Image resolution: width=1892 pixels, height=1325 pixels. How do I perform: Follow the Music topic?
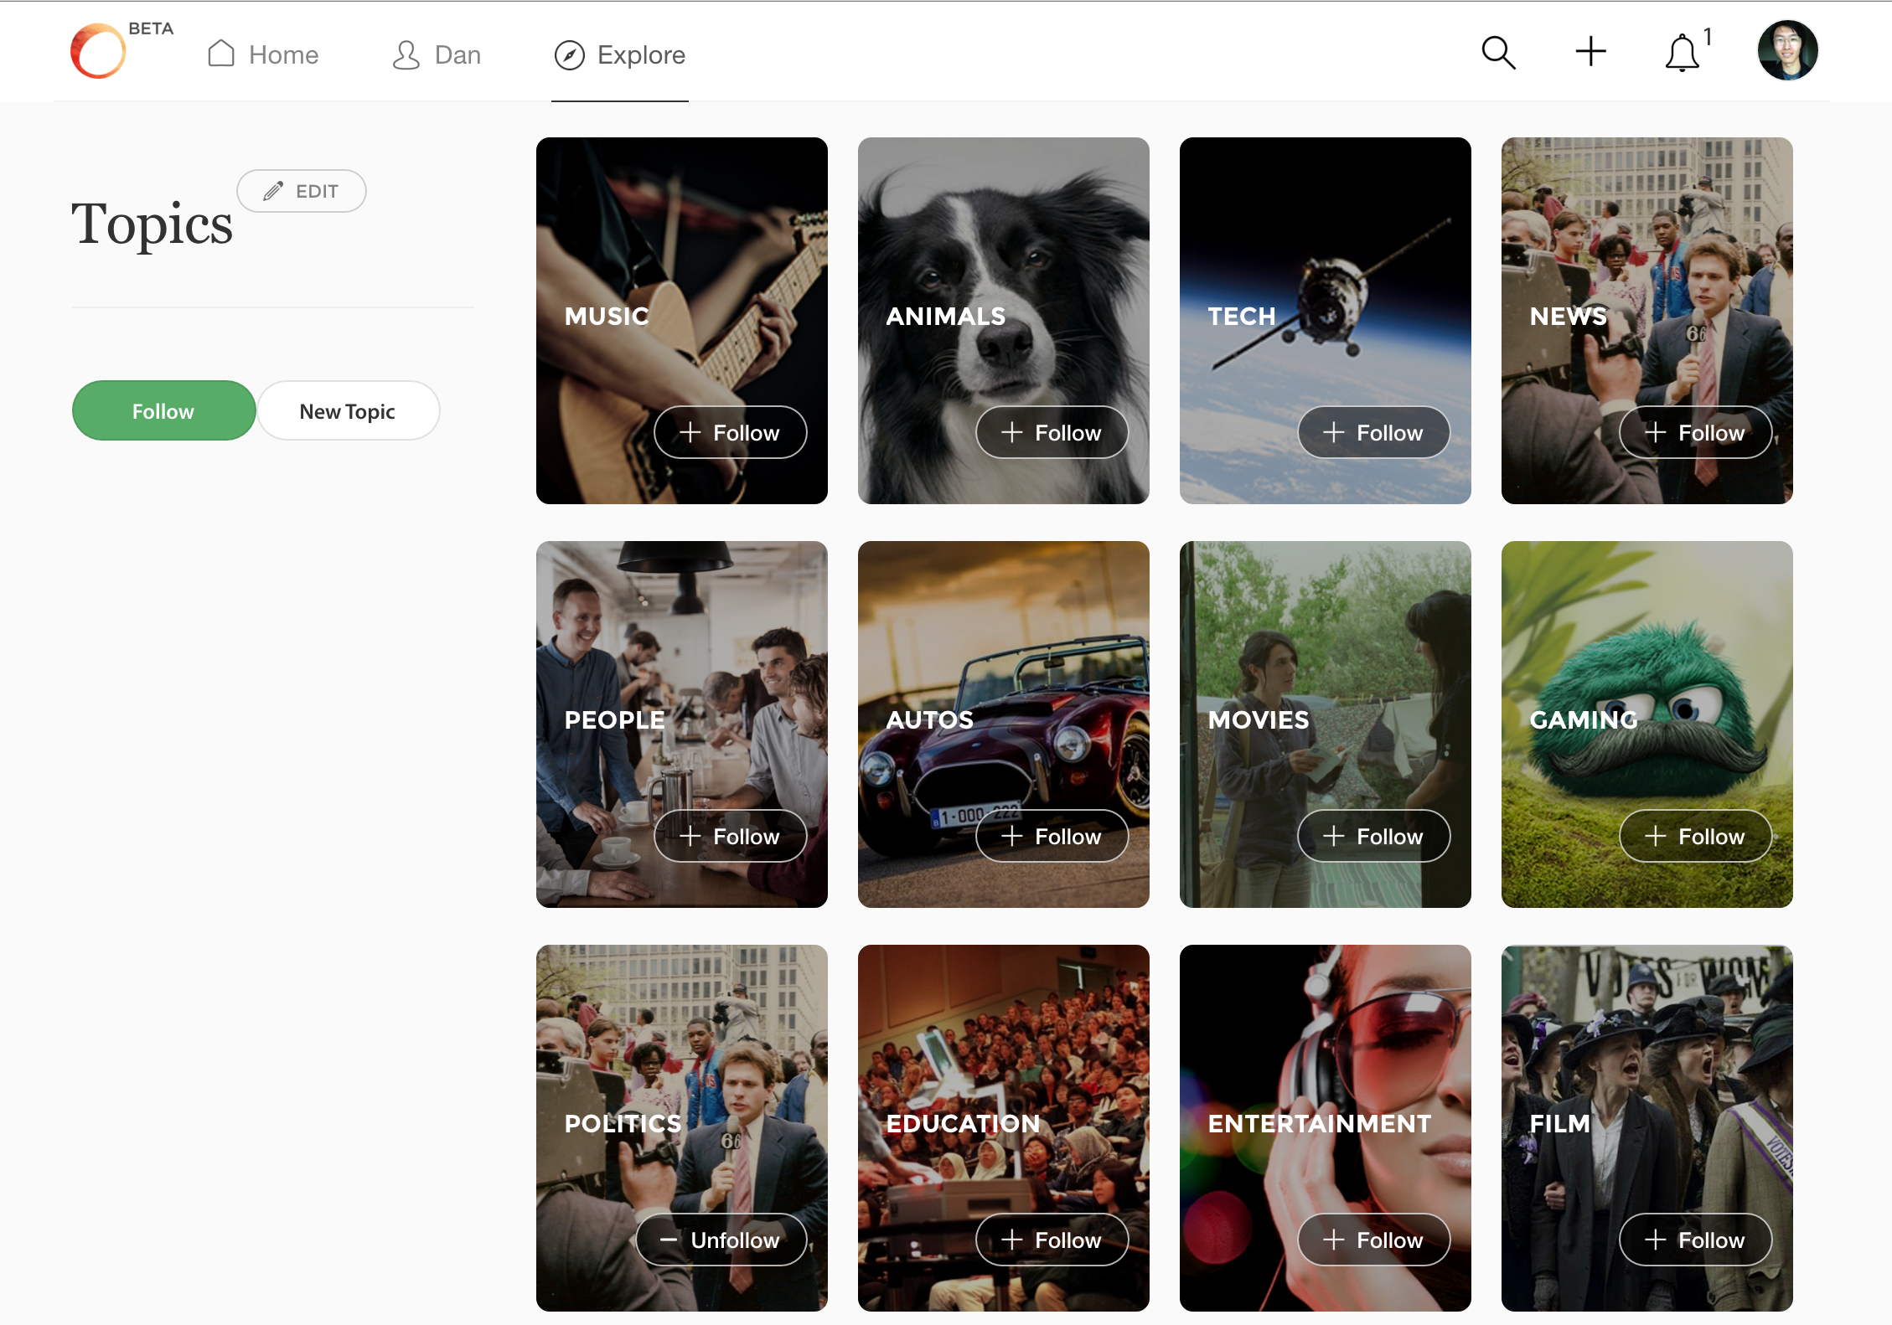tap(731, 432)
